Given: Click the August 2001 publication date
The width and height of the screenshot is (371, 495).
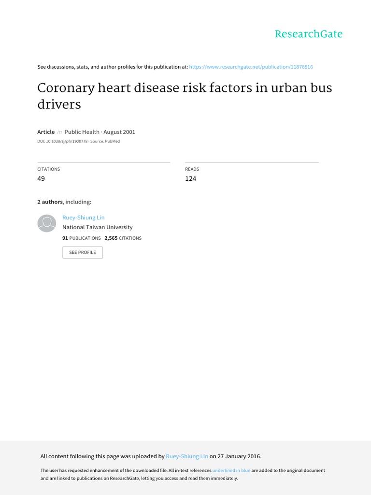Looking at the screenshot, I should click(x=119, y=132).
